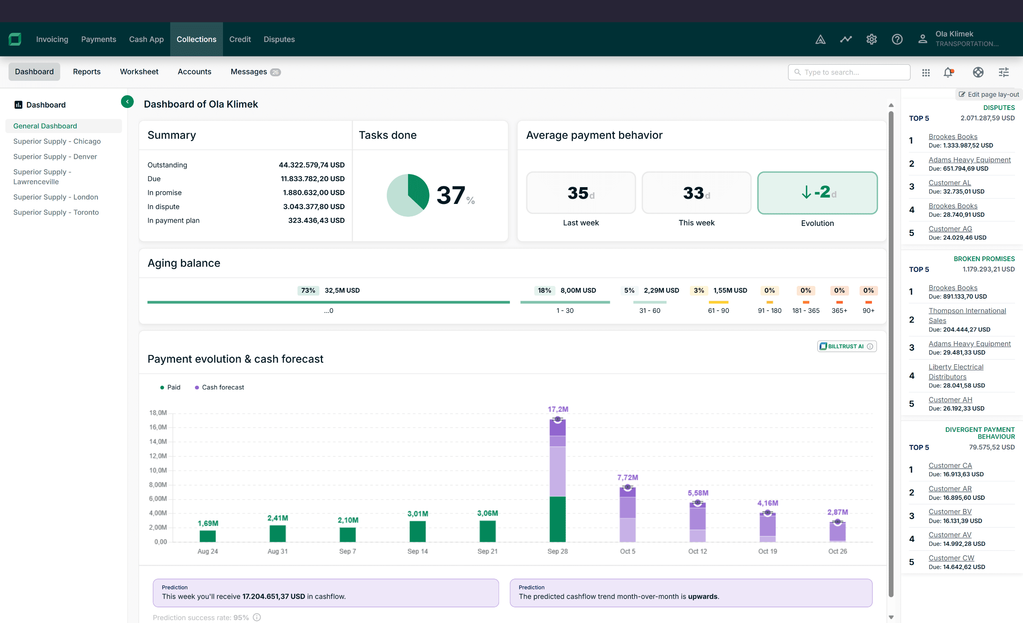
Task: Open the apps grid icon
Action: pyautogui.click(x=925, y=73)
